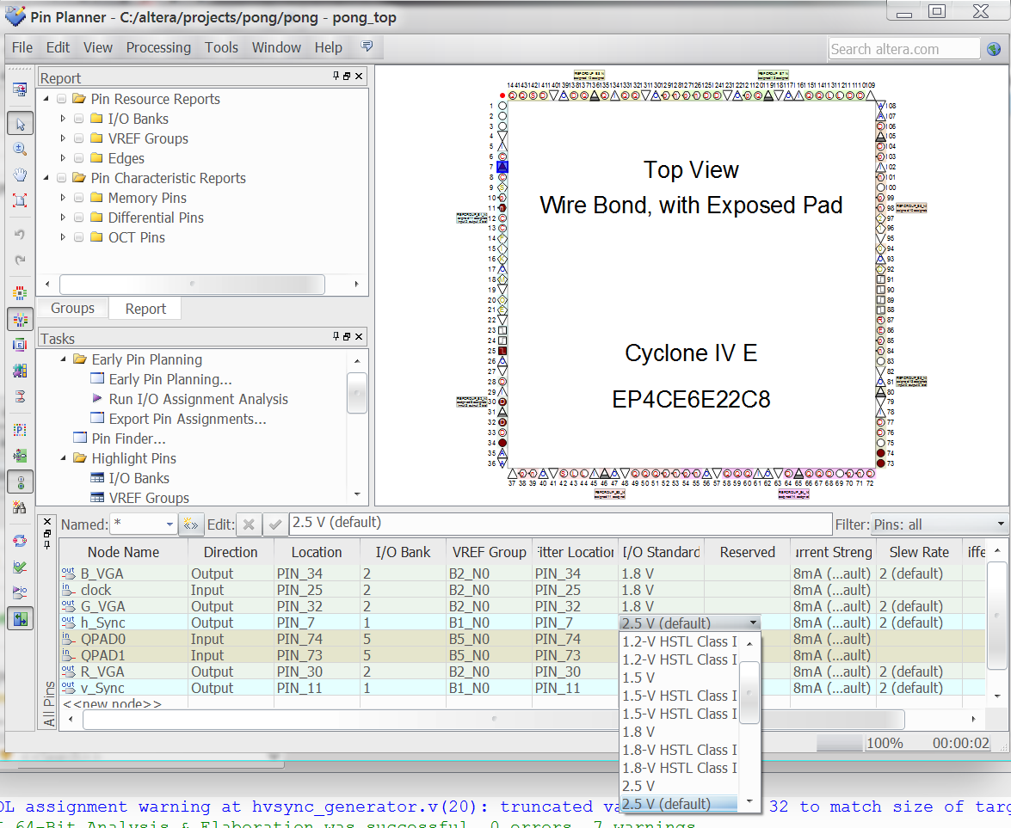Click the fit-in-window icon

coord(21,200)
